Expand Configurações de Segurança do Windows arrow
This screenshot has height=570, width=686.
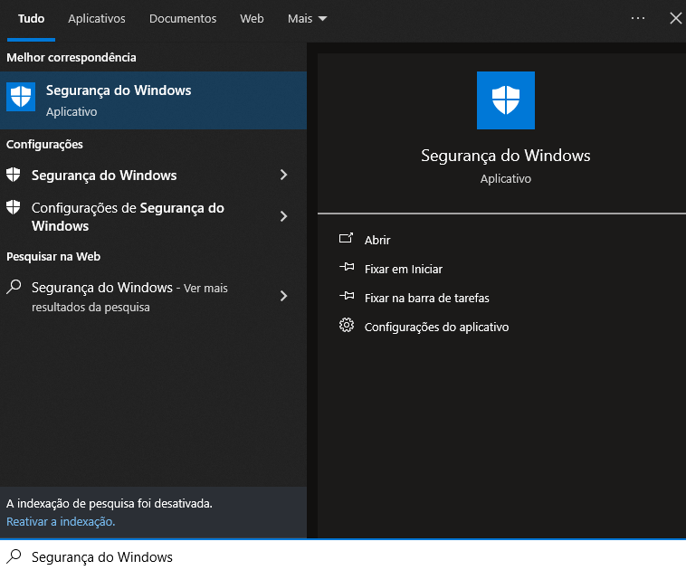click(x=283, y=216)
